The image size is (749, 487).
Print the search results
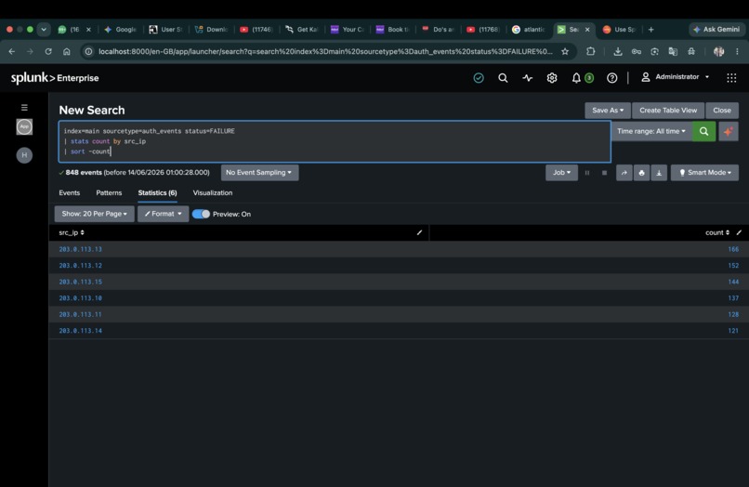pyautogui.click(x=641, y=173)
